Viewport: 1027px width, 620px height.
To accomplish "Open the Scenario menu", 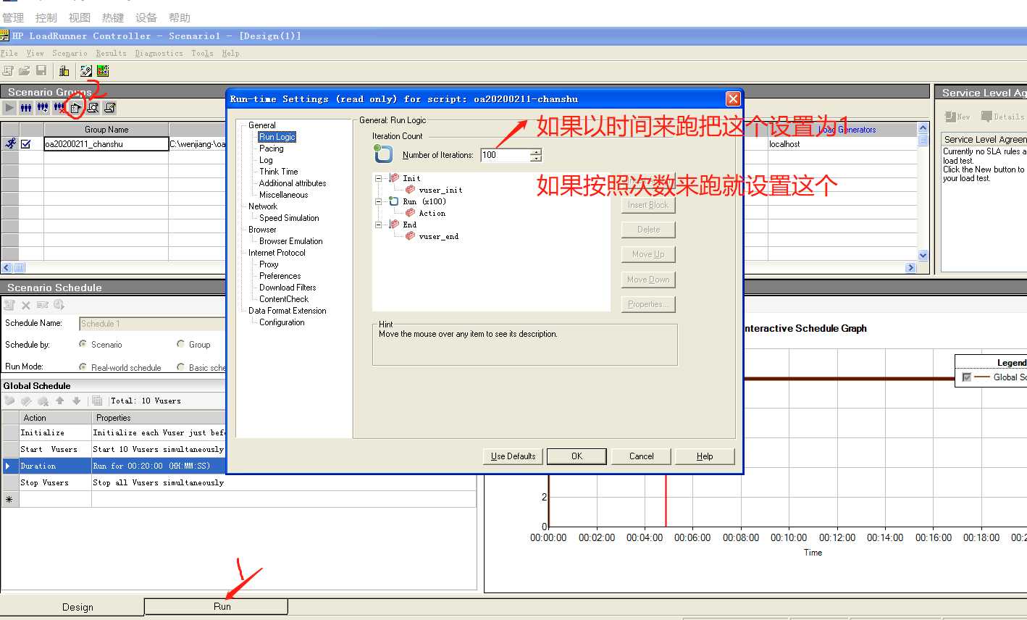I will (70, 53).
